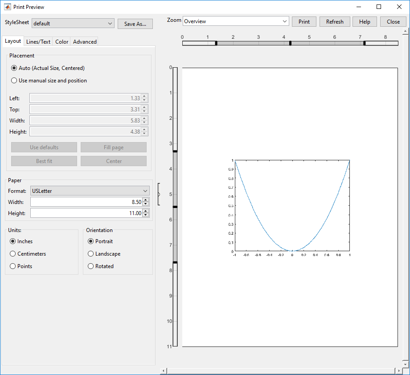This screenshot has height=375, width=410.
Task: Set orientation to Landscape
Action: 104,254
